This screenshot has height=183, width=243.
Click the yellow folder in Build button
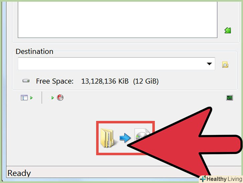107,138
